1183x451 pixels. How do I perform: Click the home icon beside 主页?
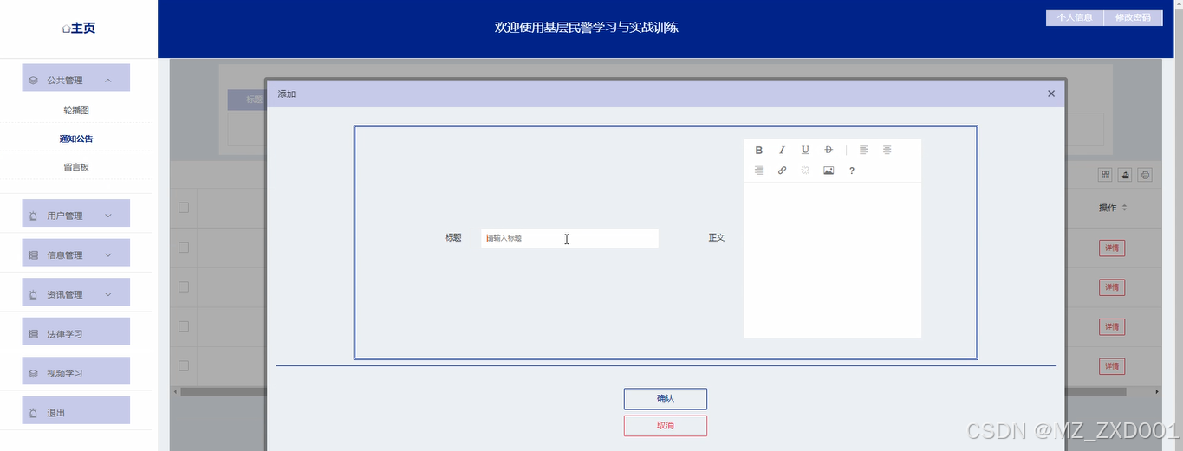(66, 29)
